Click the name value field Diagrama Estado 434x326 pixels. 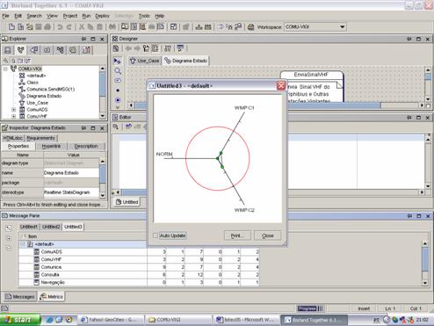coord(71,173)
